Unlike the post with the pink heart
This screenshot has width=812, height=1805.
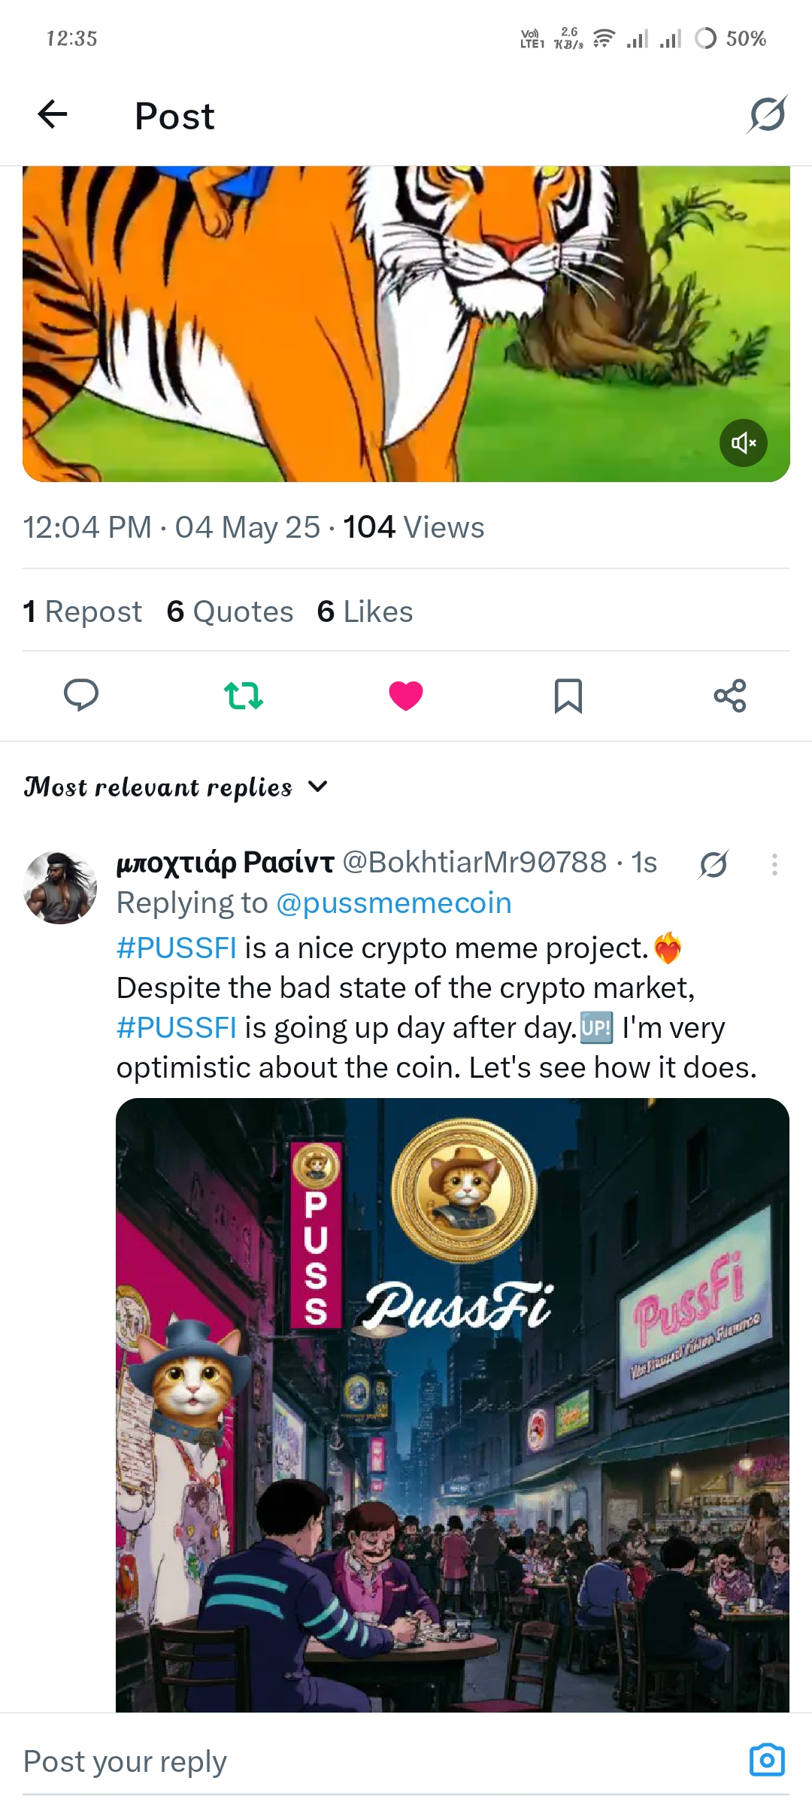pos(406,696)
